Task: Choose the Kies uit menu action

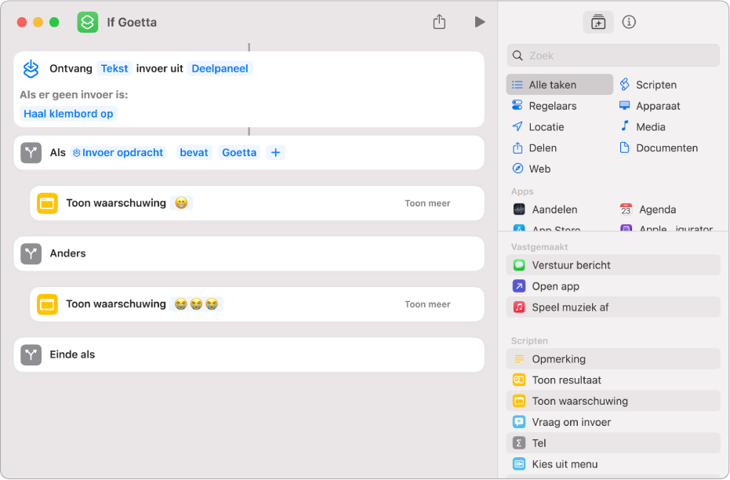Action: 613,464
